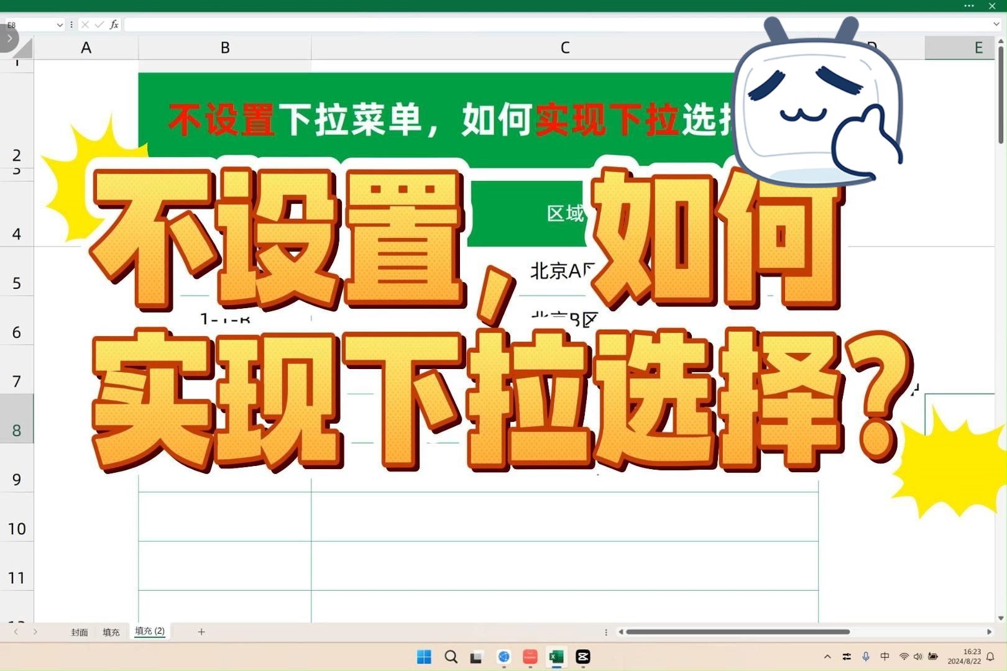This screenshot has width=1007, height=671.
Task: Open the gray side-panel arrow tab
Action: (x=9, y=39)
